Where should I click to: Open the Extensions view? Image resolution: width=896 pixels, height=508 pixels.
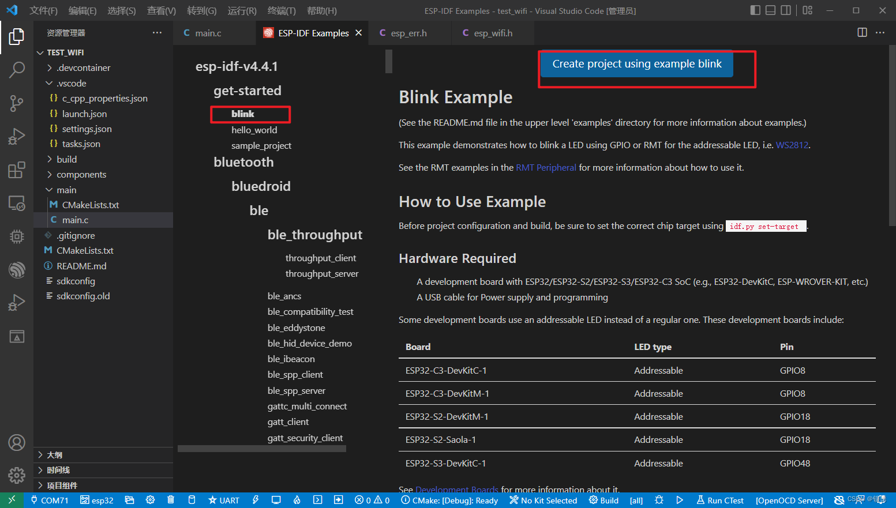click(x=17, y=170)
